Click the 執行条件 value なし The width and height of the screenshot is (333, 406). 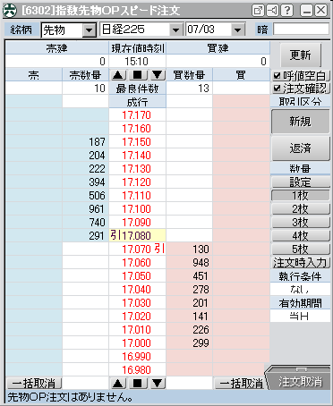point(300,289)
